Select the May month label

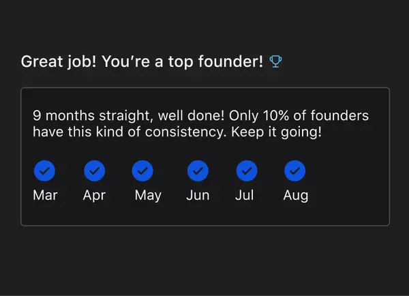click(x=148, y=196)
